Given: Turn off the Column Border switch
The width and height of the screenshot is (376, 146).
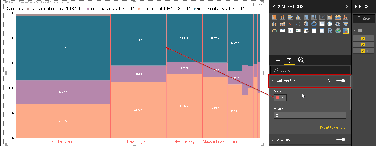Looking at the screenshot, I should [341, 81].
